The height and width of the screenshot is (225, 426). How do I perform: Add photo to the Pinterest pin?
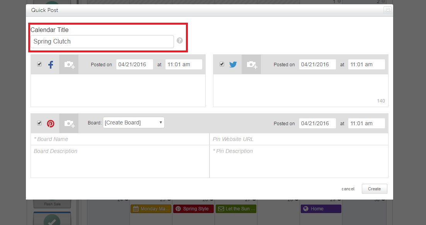coord(69,124)
